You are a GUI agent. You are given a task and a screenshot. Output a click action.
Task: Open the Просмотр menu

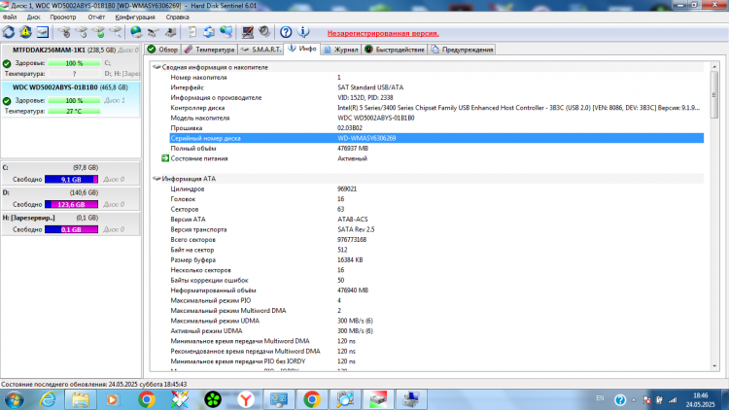coord(63,17)
